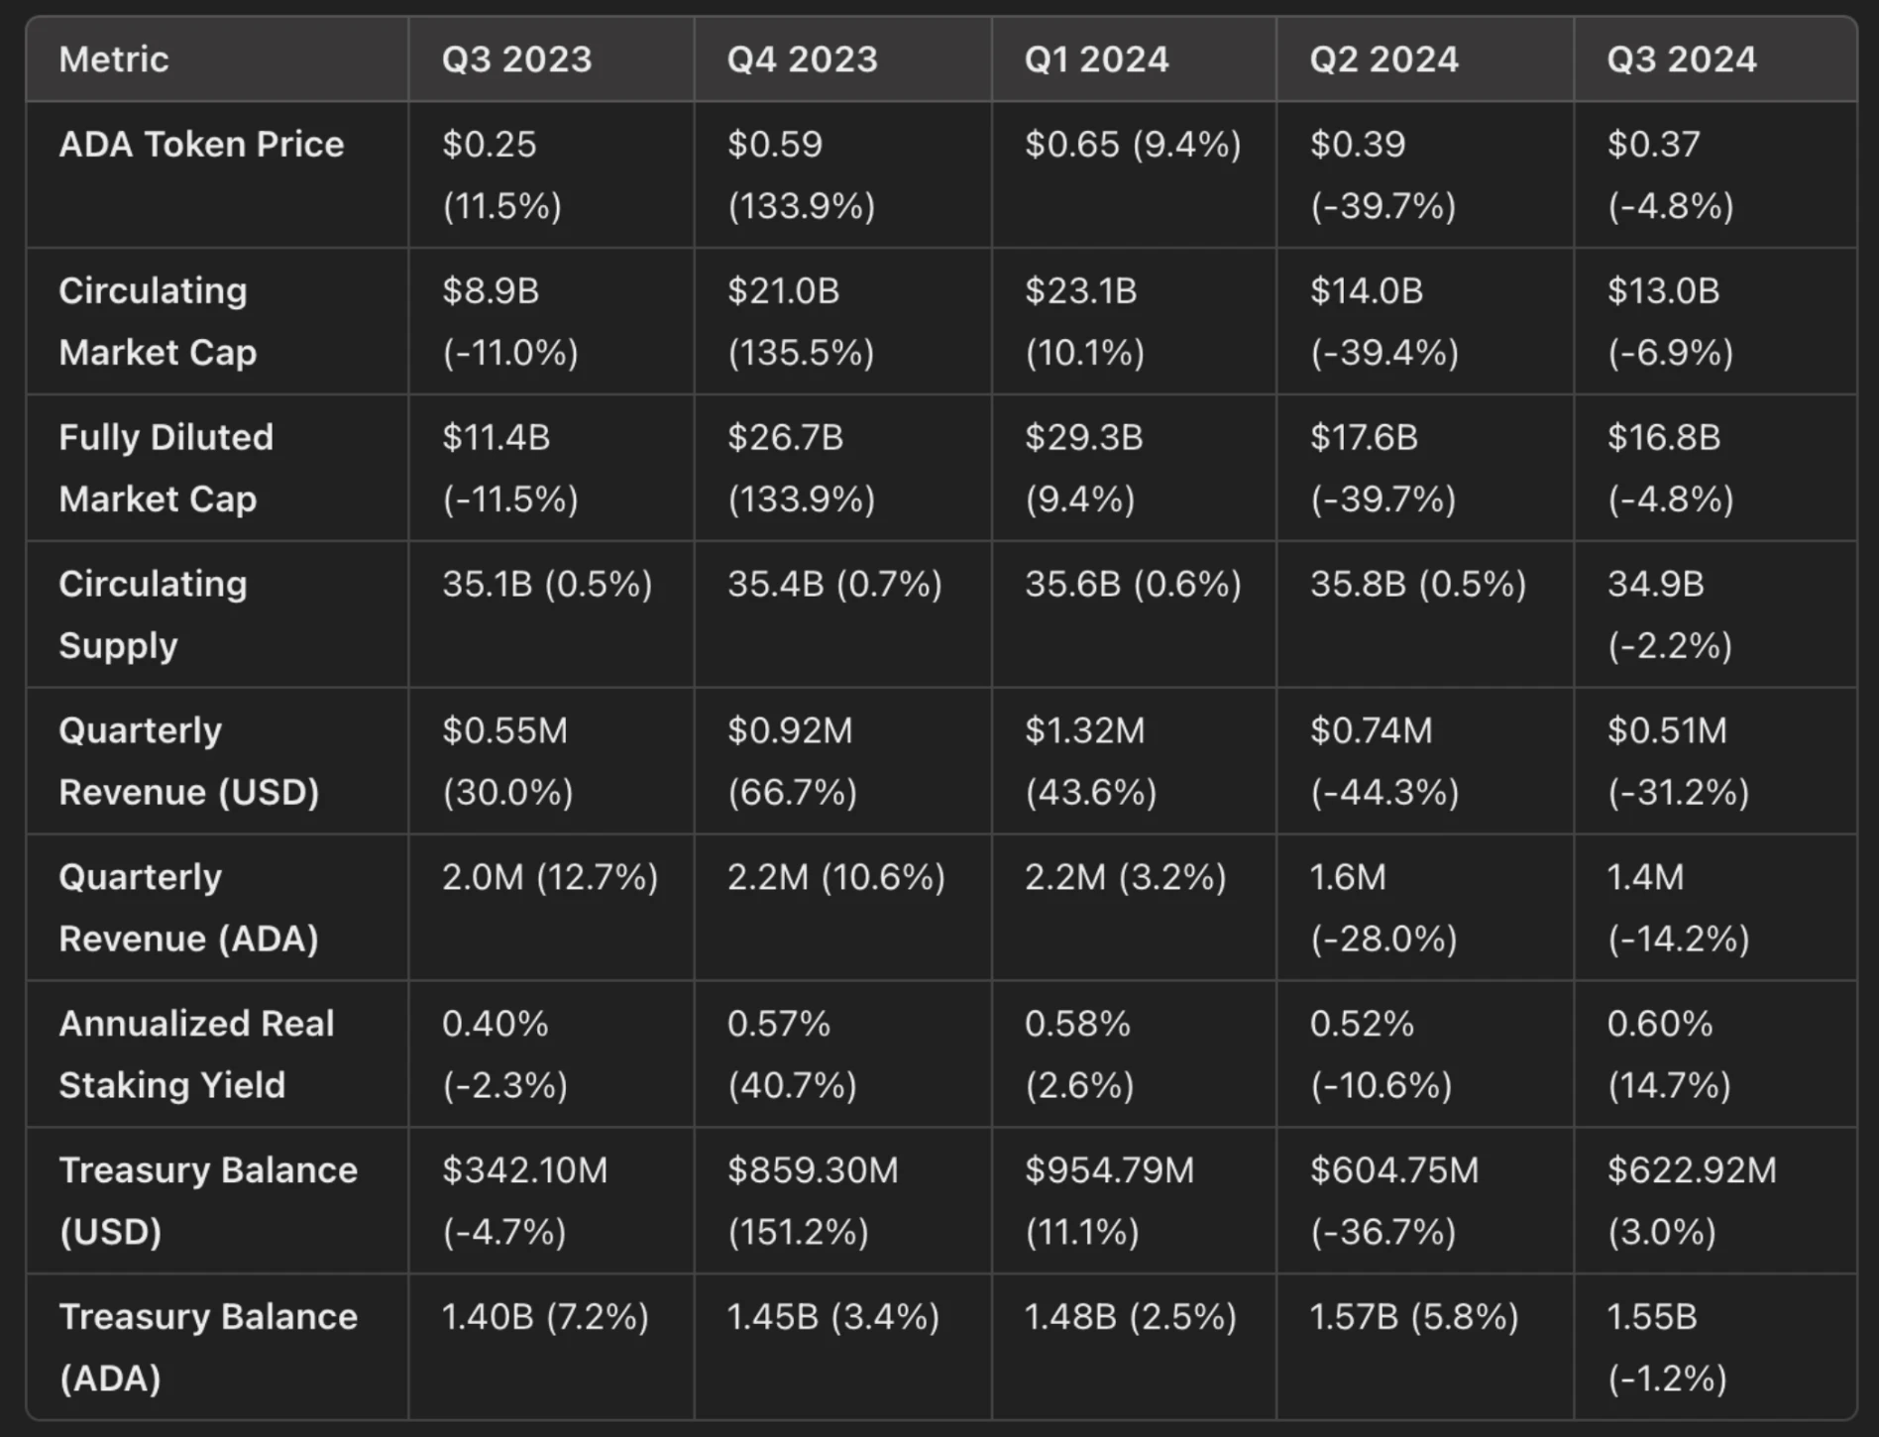Click the Metric column header

114,59
